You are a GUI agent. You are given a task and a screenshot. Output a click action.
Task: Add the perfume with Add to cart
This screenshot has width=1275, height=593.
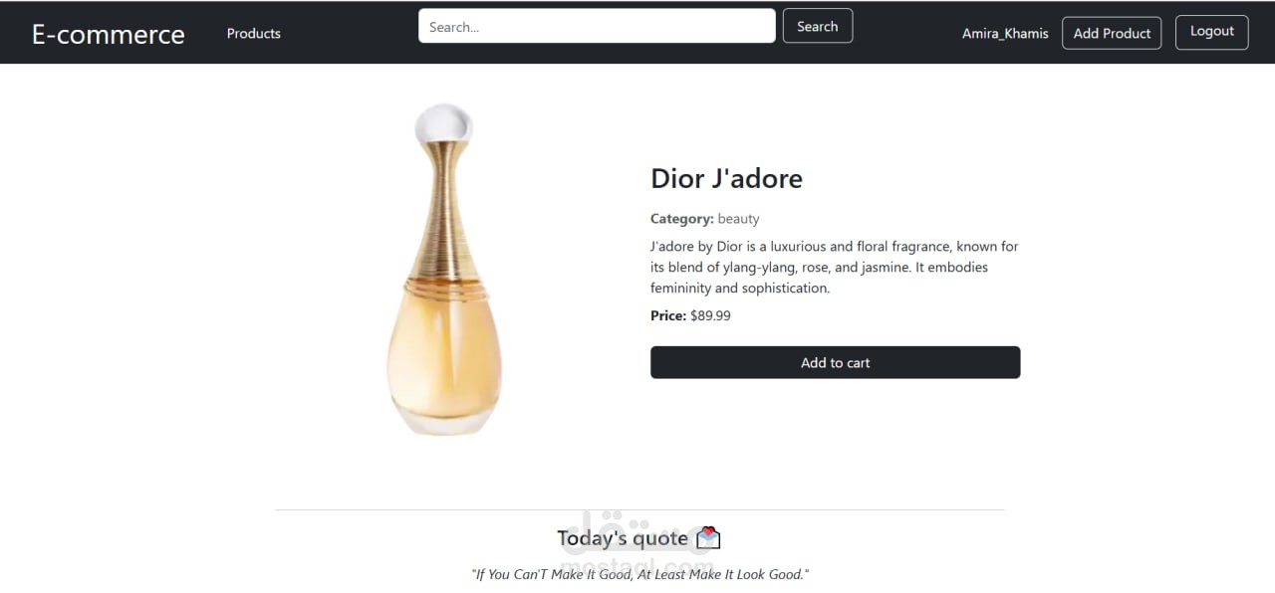coord(835,362)
